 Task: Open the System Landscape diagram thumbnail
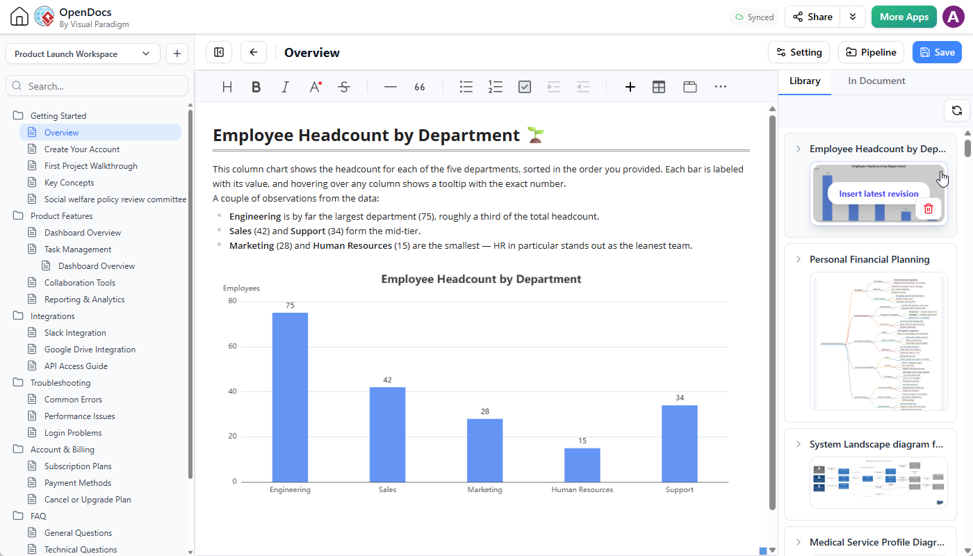878,482
